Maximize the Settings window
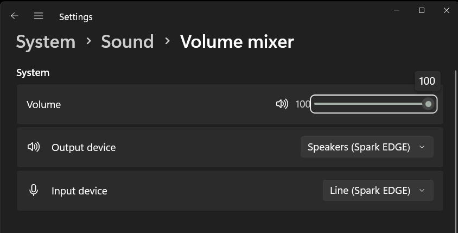Viewport: 458px width, 233px height. (422, 10)
